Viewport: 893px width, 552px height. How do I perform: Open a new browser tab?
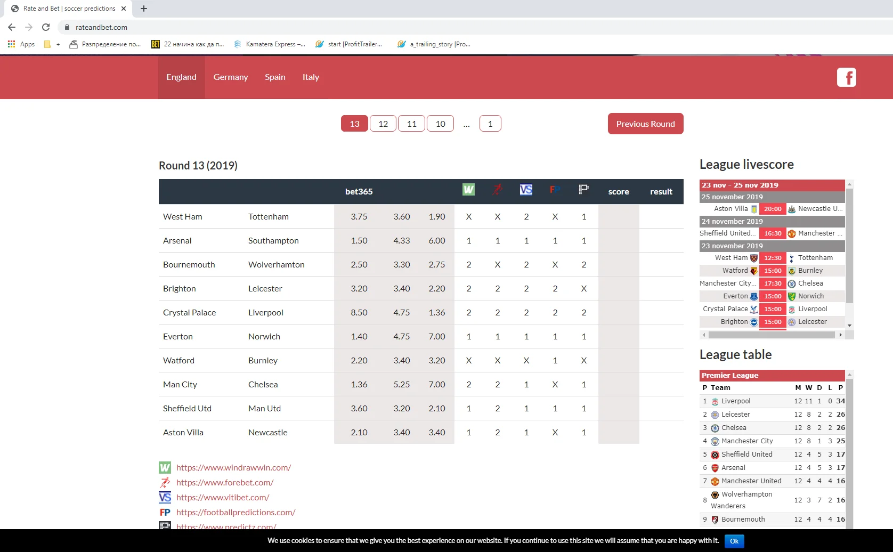(x=144, y=9)
